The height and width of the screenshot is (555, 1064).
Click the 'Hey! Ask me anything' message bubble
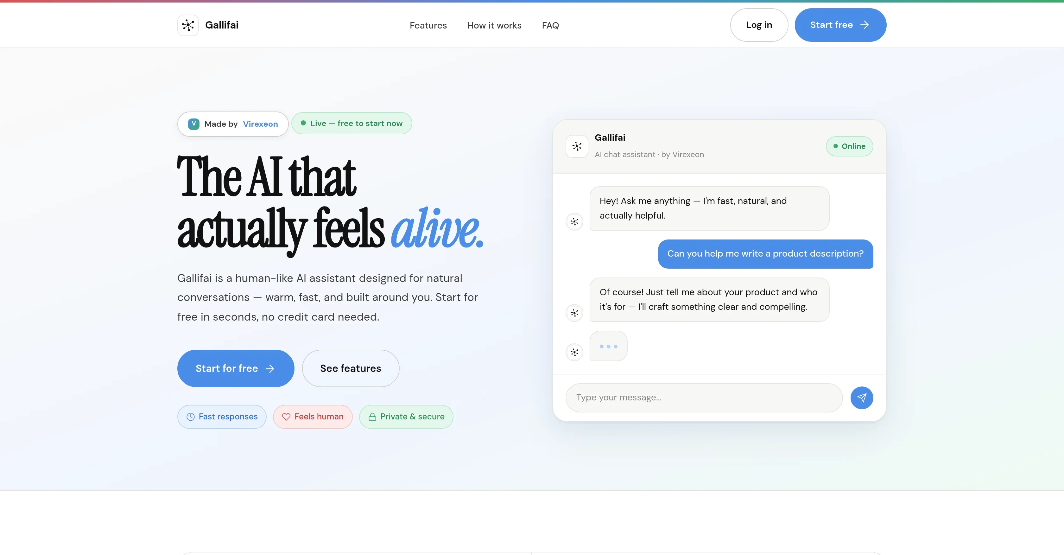pyautogui.click(x=709, y=208)
